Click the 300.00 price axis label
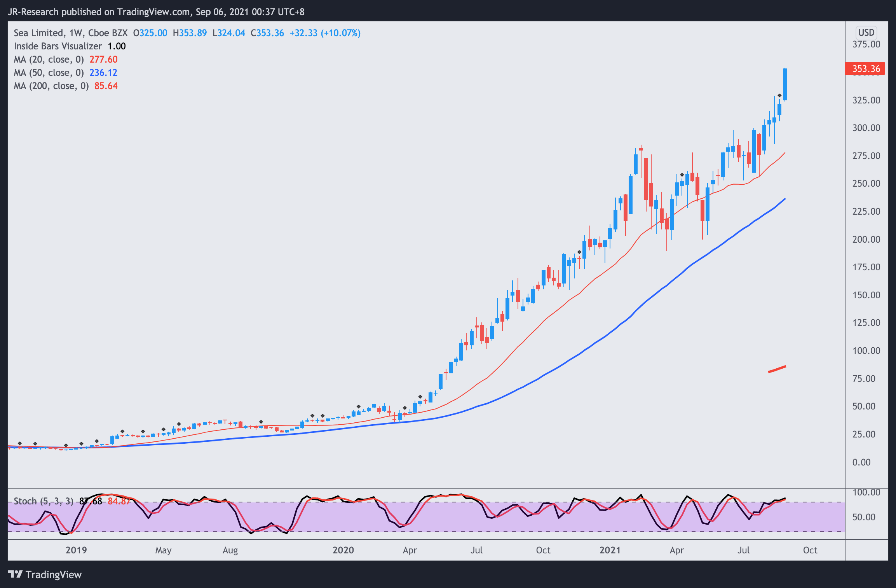 (x=866, y=128)
